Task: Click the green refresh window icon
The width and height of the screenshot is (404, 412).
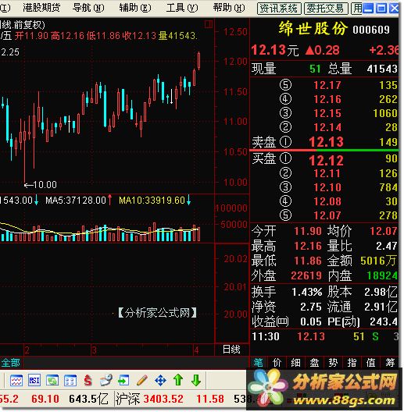Action: tap(52, 381)
